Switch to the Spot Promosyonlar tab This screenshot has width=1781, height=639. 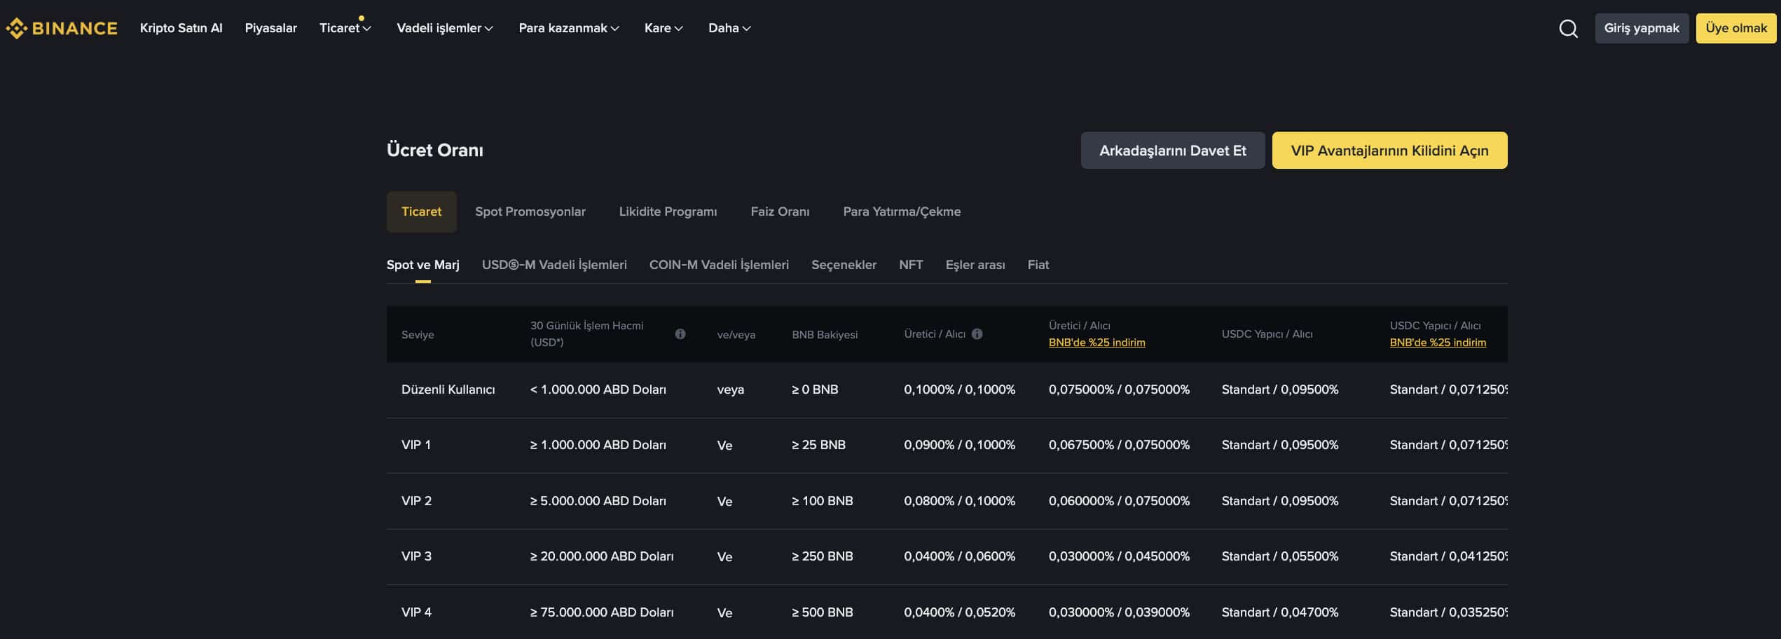tap(530, 211)
